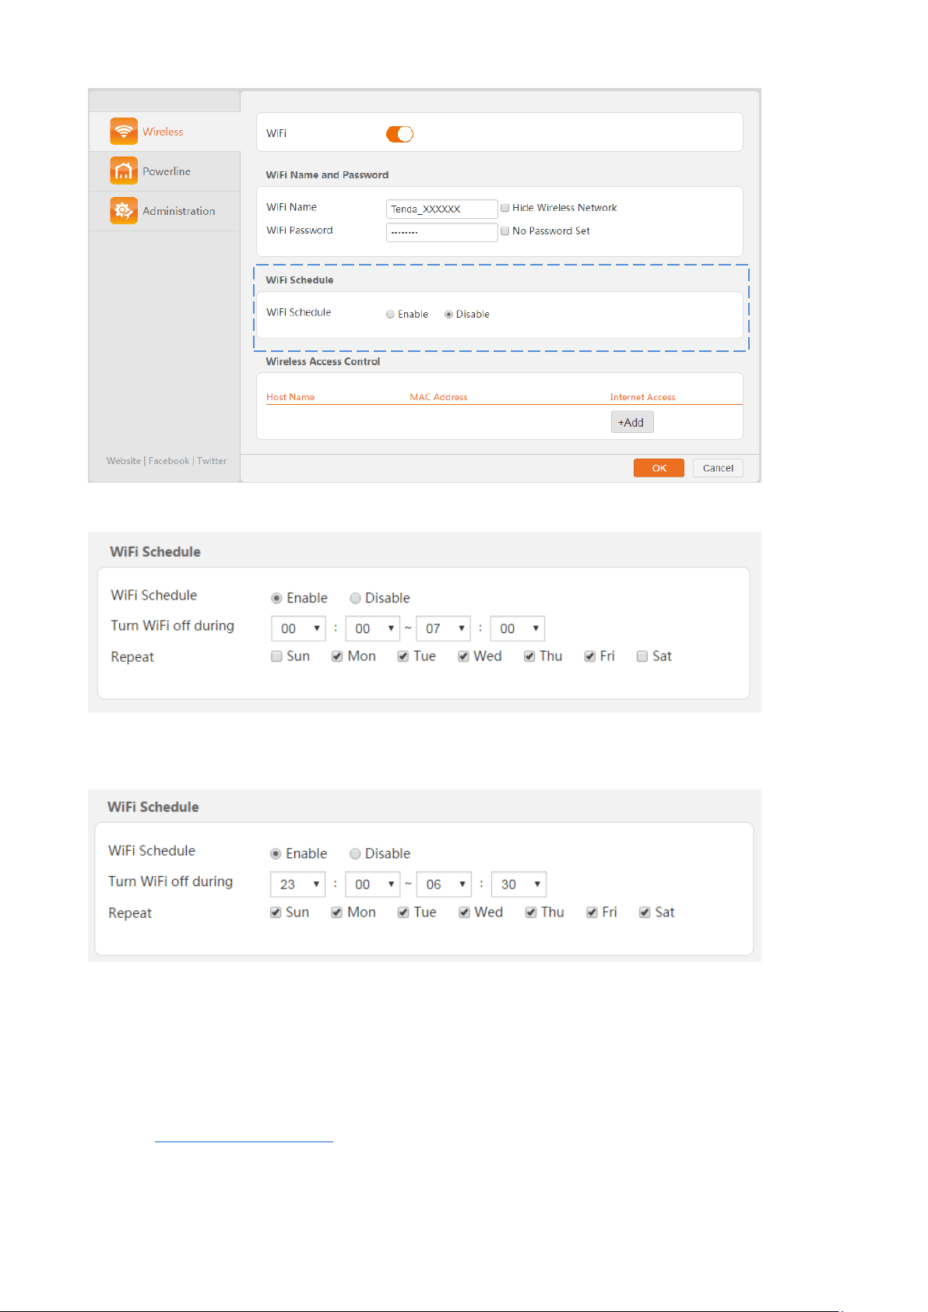
Task: Open end hour dropdown showing 07
Action: pyautogui.click(x=444, y=628)
